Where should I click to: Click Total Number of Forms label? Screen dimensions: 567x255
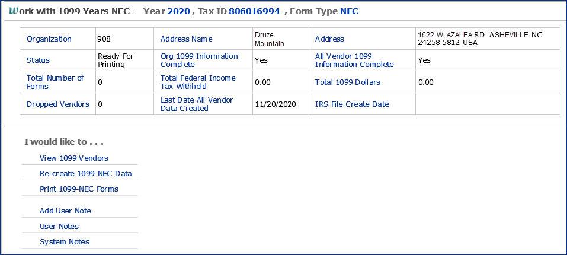(x=55, y=82)
